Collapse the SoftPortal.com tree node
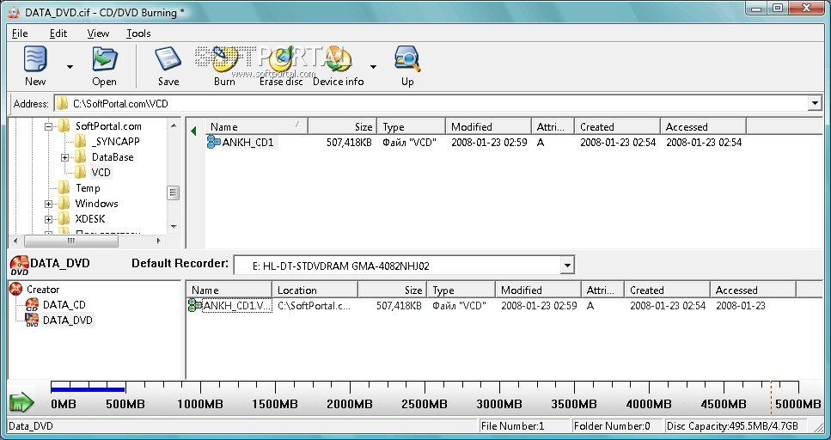 [49, 126]
